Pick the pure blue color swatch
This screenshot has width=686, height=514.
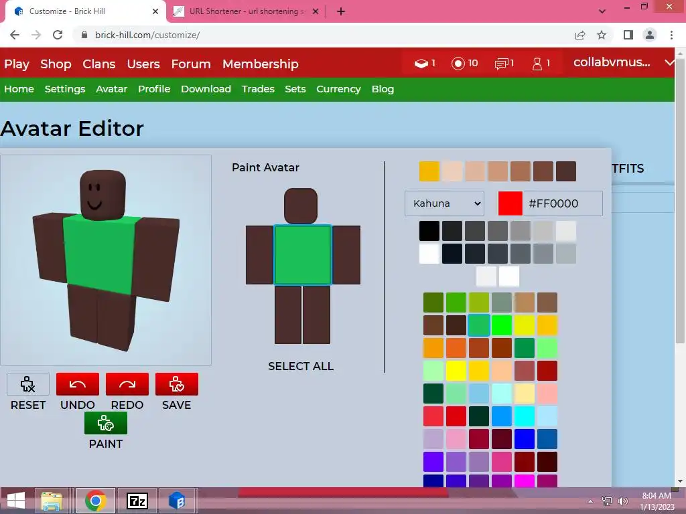[524, 439]
